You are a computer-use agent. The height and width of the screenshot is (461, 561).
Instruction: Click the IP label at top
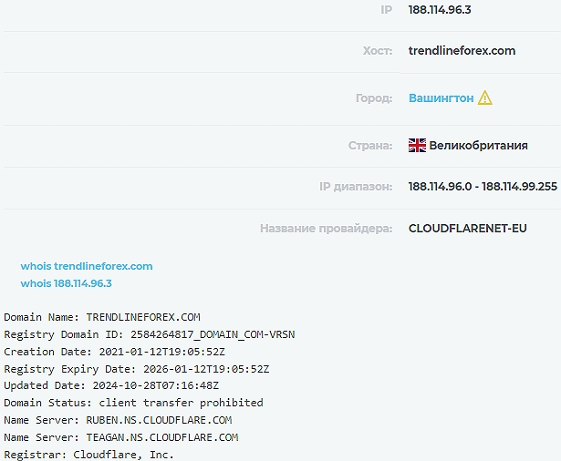[x=387, y=10]
